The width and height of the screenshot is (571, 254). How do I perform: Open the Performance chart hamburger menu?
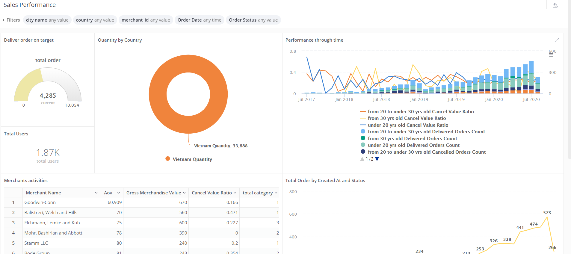click(x=551, y=55)
